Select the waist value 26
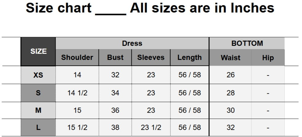This screenshot has width=302, height=137. point(230,75)
